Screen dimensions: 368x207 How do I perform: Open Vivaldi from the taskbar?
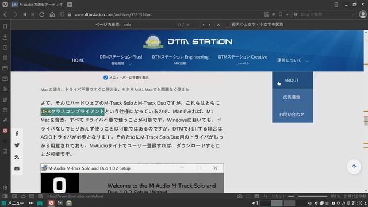pyautogui.click(x=51, y=203)
